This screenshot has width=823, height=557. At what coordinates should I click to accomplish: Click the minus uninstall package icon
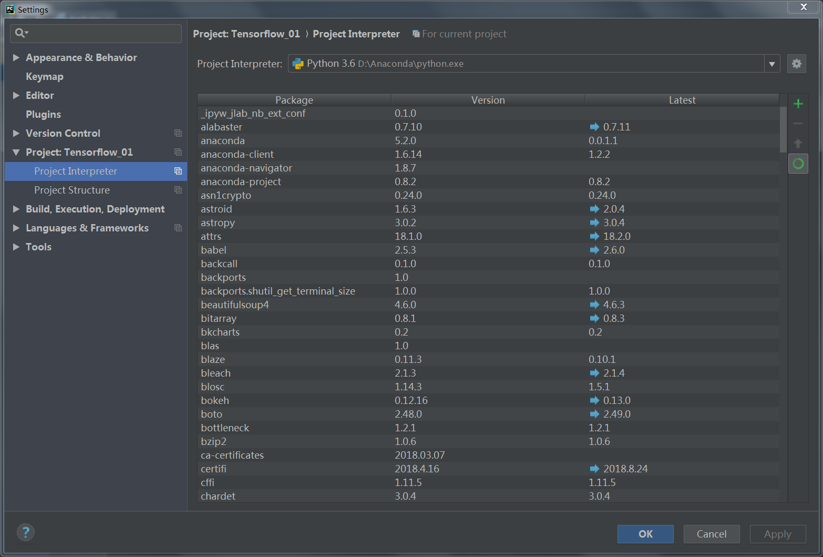click(x=798, y=124)
